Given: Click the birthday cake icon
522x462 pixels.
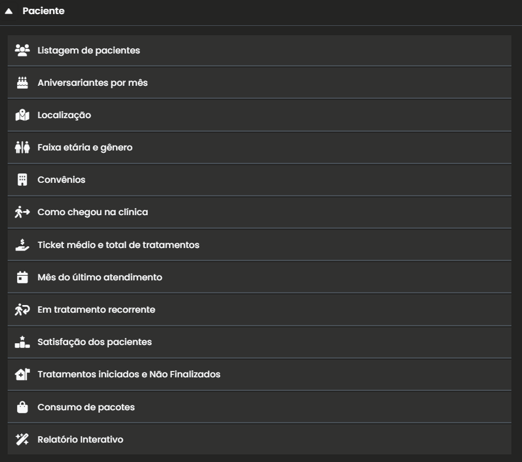Looking at the screenshot, I should [x=22, y=83].
